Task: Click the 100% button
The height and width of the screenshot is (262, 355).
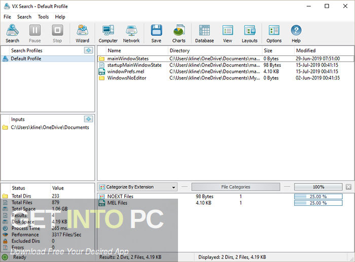Action: tap(318, 187)
